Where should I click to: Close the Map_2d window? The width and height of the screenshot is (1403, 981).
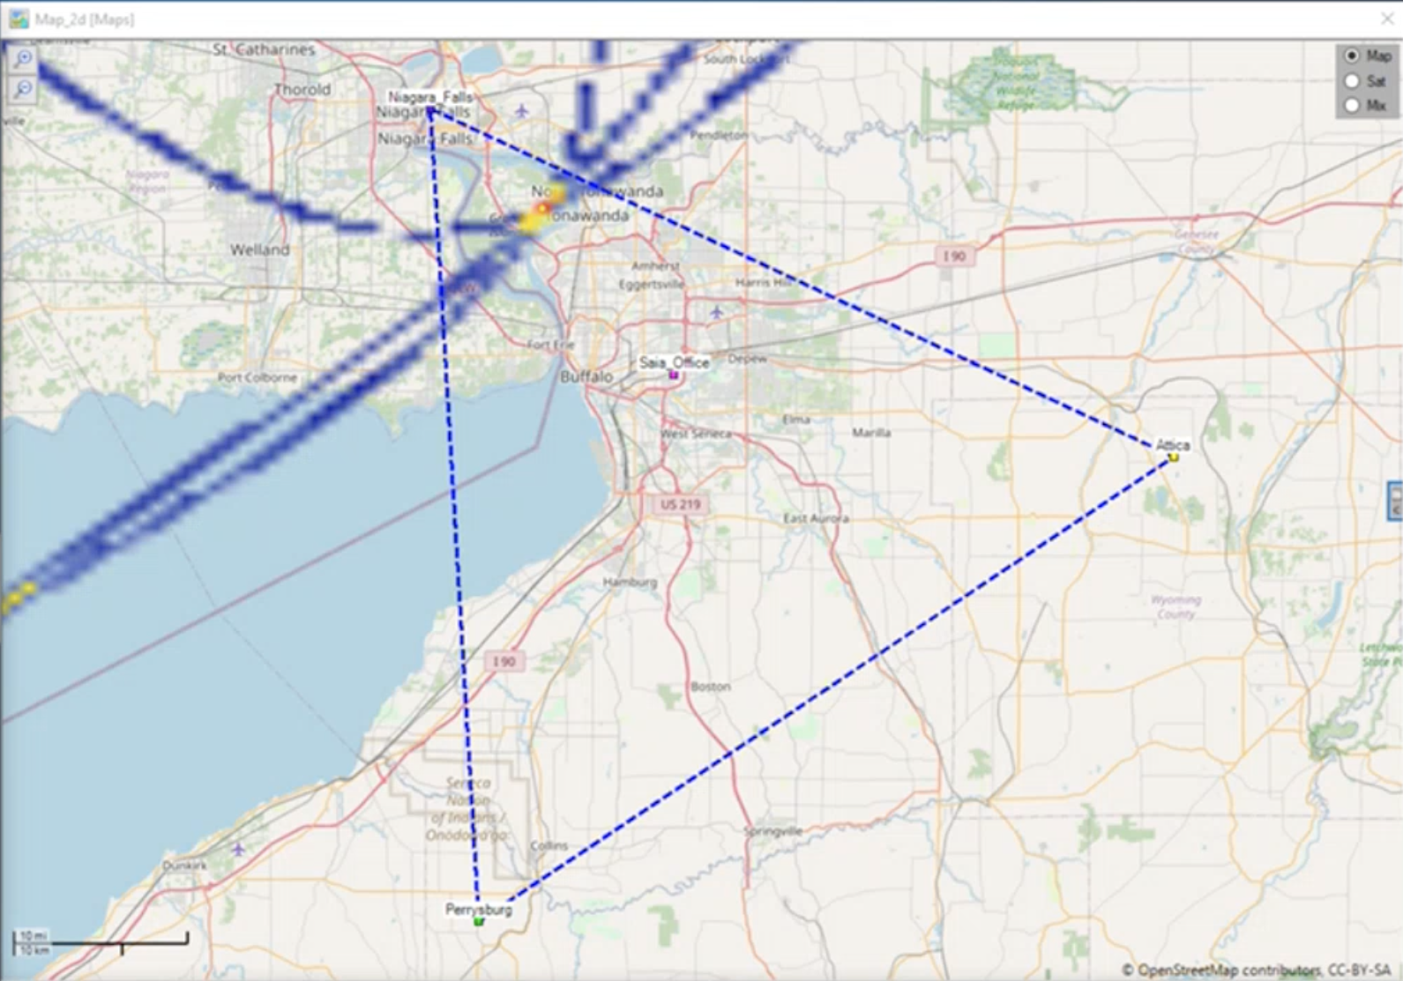1385,19
